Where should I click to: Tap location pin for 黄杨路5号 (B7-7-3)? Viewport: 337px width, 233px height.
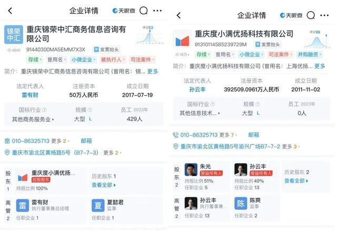tap(7, 153)
